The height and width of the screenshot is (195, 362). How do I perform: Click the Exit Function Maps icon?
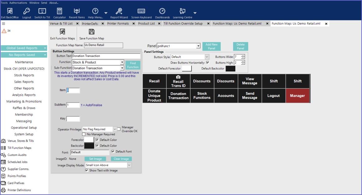(63, 32)
